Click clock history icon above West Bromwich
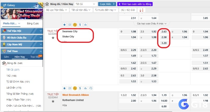The image size is (210, 112). [91, 88]
